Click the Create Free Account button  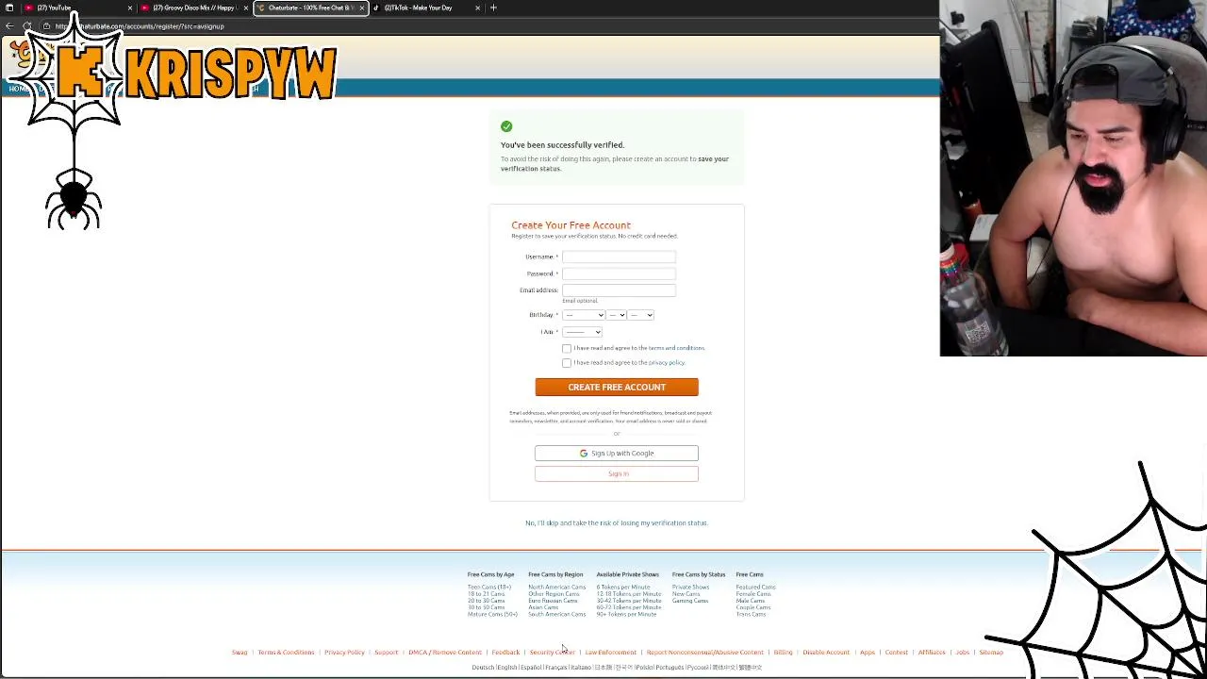617,388
